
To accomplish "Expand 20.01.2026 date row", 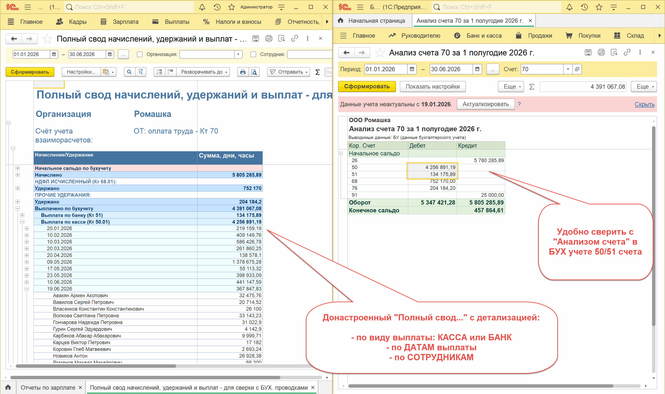I will [27, 228].
